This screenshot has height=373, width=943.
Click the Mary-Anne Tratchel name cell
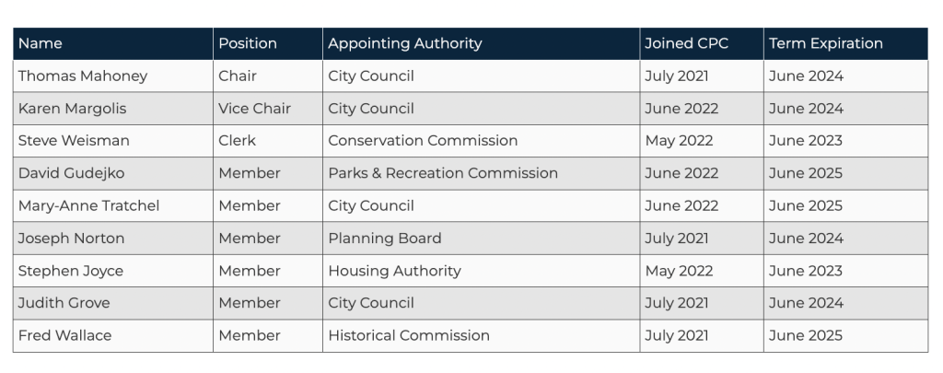[88, 205]
